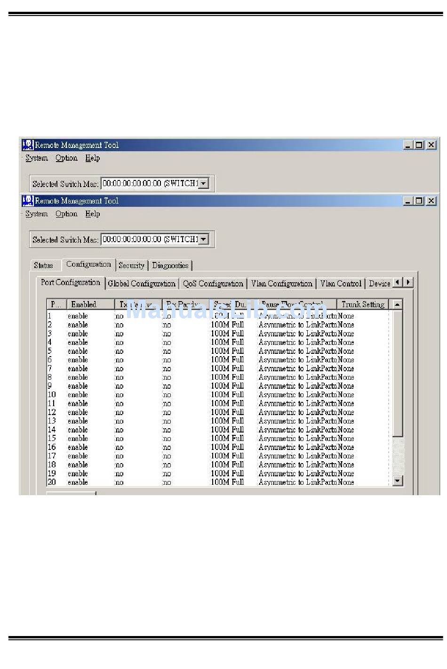Expand Selected Switch Mac dropdown in back window
Screen dimensions: 447x669
click(203, 184)
